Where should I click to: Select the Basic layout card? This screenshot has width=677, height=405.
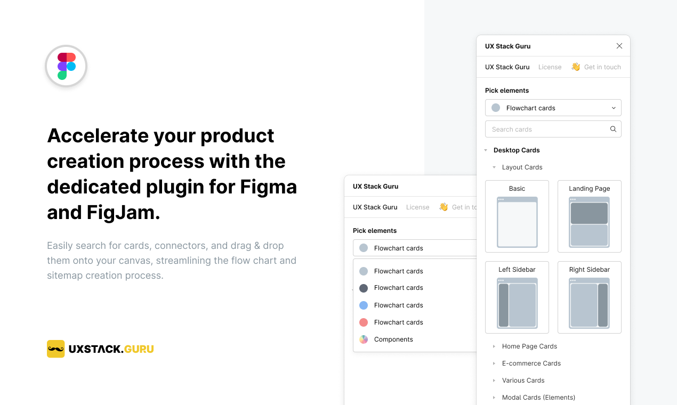click(517, 216)
